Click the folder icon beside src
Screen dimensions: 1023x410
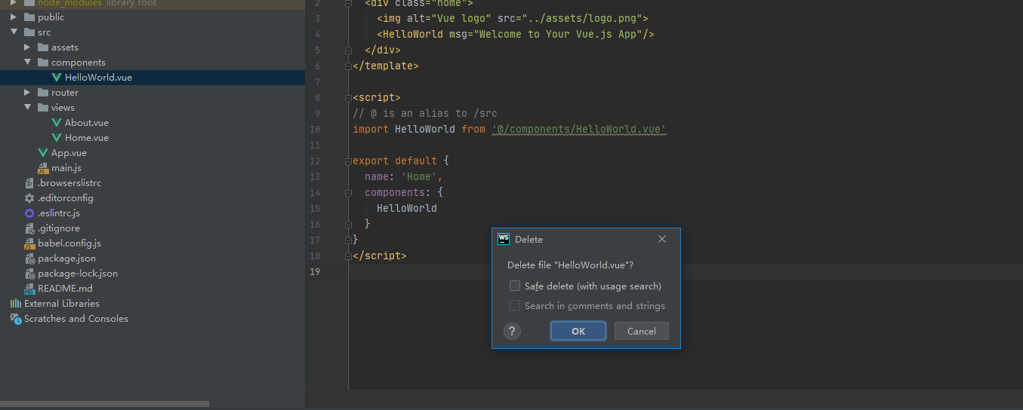29,32
